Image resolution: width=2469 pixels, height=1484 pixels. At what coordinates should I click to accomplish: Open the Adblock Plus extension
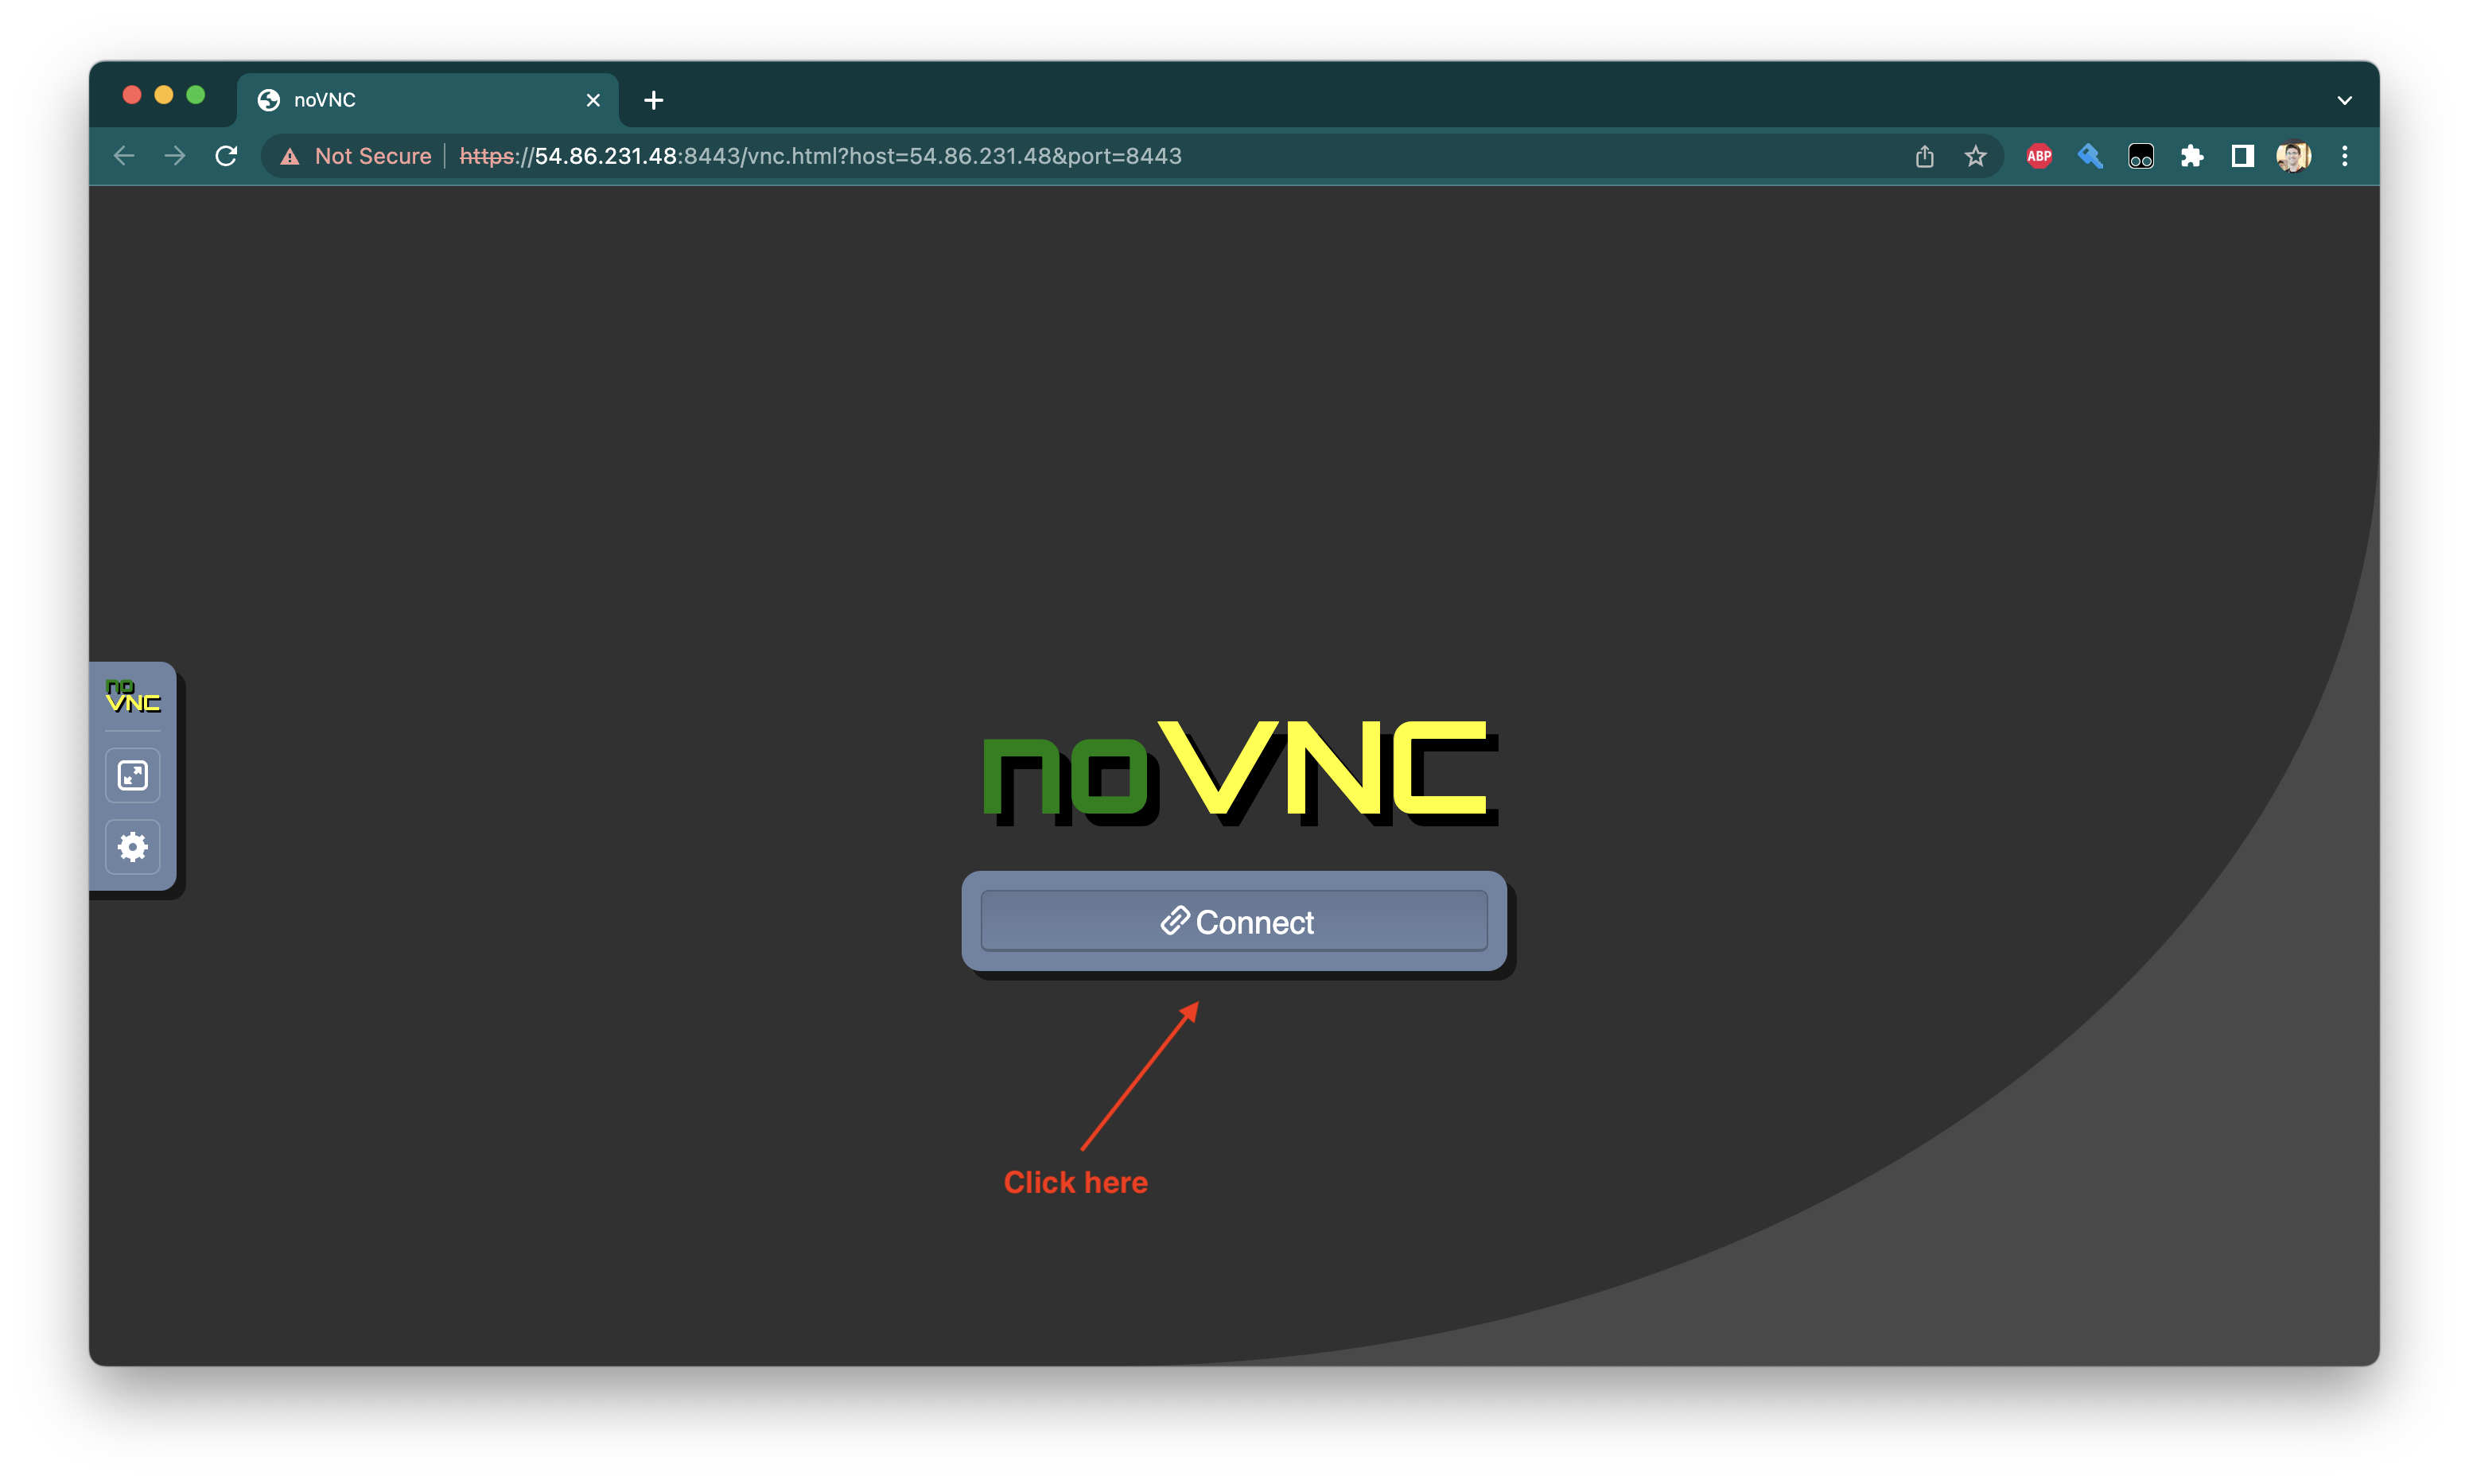(2039, 156)
